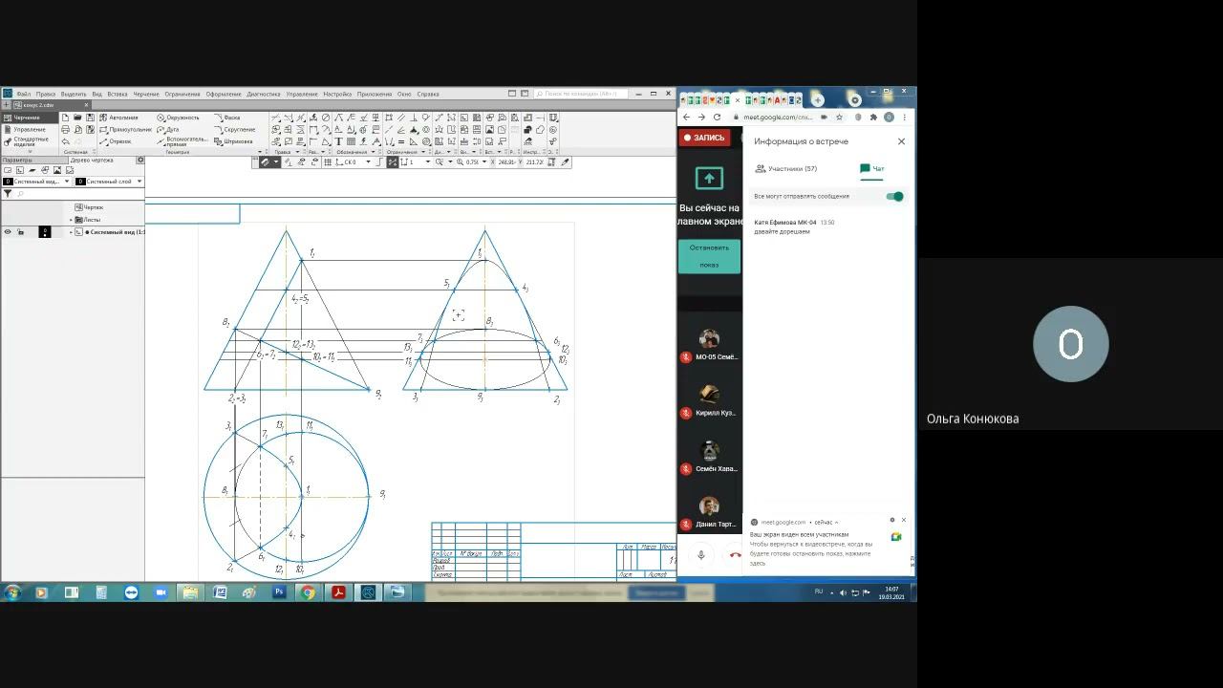Click the print icon in Системная group
The width and height of the screenshot is (1223, 688).
click(x=65, y=129)
